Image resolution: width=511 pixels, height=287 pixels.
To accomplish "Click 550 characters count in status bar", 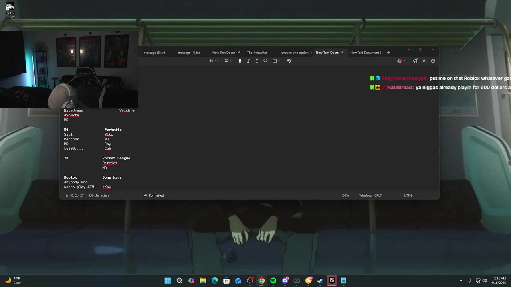I will (99, 195).
